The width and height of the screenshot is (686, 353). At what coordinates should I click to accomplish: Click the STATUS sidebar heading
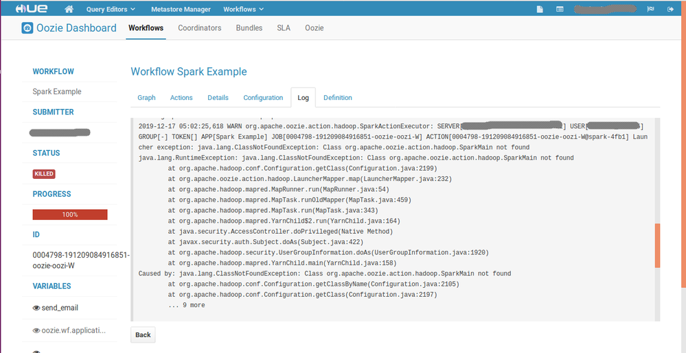pos(47,153)
